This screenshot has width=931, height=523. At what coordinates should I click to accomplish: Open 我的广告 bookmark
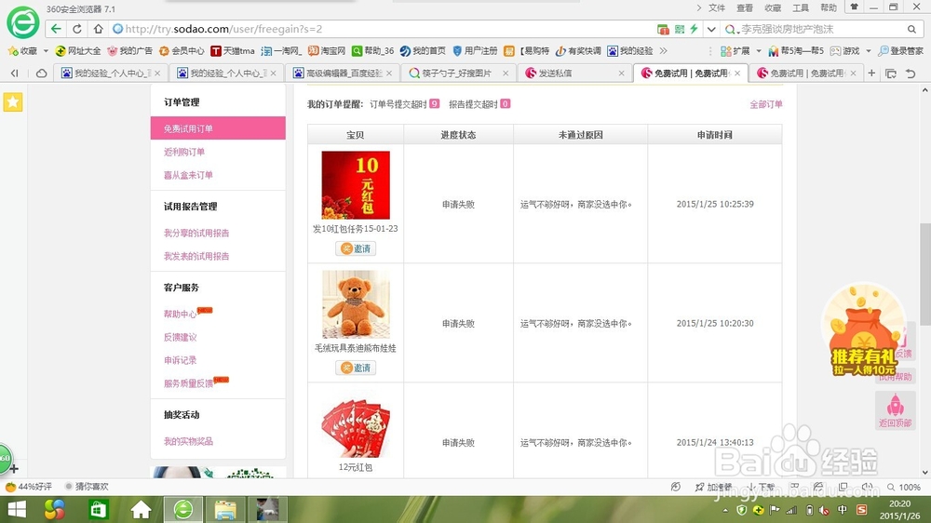[129, 51]
